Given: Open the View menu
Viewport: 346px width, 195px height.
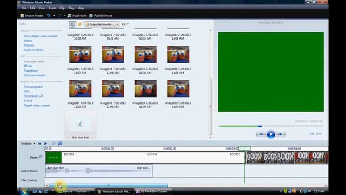Looking at the screenshot, I should click(x=42, y=8).
